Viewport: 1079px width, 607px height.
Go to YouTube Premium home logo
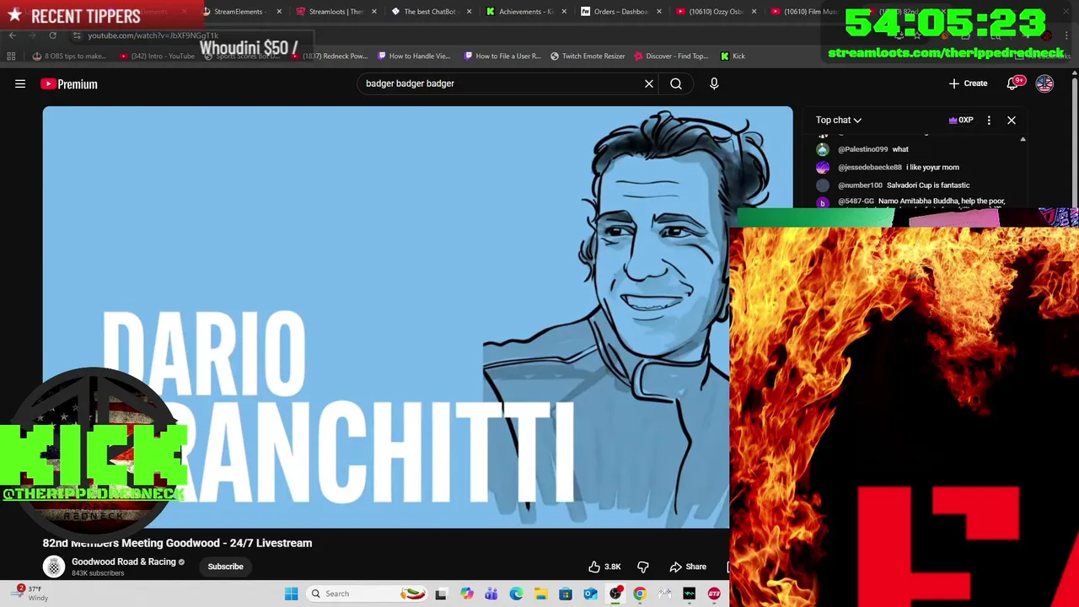[69, 83]
